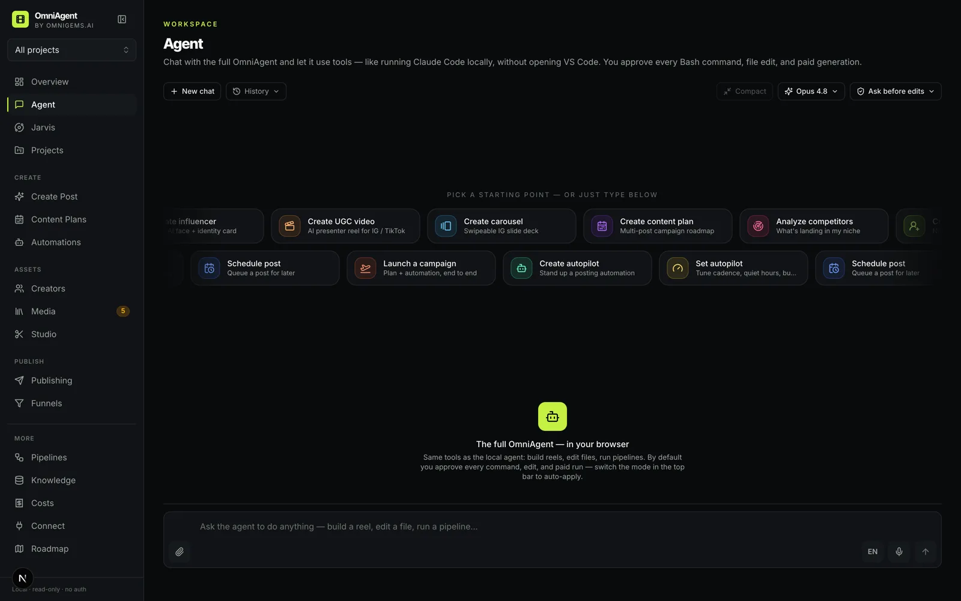Click the Roadmap map icon
Image resolution: width=961 pixels, height=601 pixels.
[x=19, y=549]
